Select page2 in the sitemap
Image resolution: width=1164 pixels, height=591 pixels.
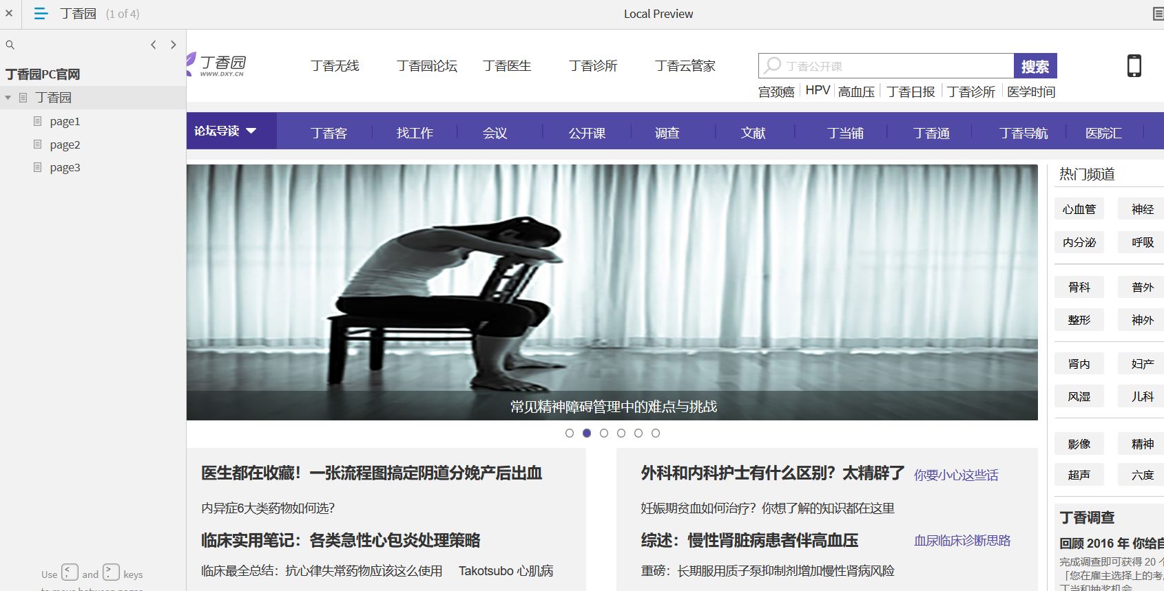[65, 144]
